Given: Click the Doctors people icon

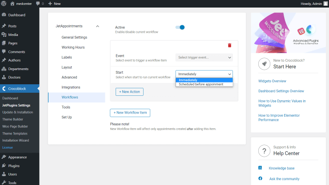Looking at the screenshot, I should click(4, 77).
